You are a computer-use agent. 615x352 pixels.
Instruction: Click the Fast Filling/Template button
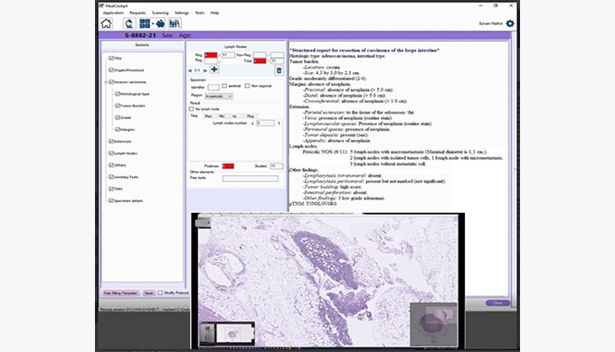coord(120,292)
